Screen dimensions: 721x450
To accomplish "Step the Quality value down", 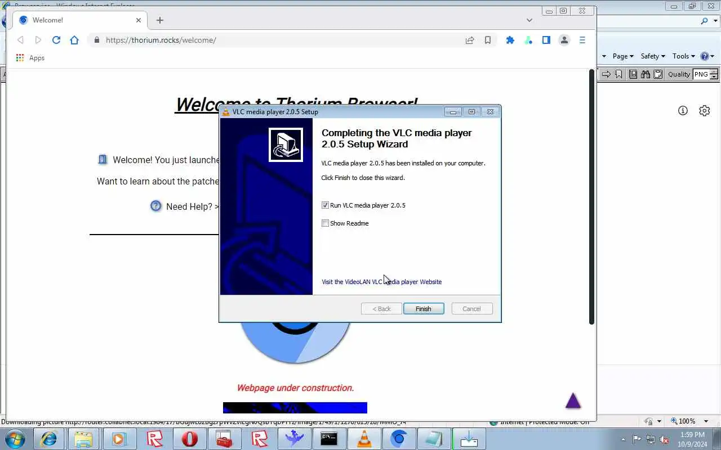I will [x=714, y=76].
